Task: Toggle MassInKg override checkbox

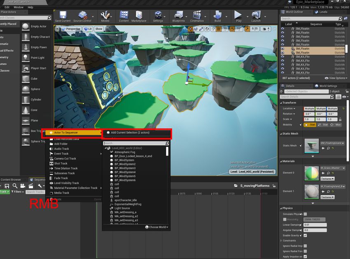Action: click(x=285, y=219)
